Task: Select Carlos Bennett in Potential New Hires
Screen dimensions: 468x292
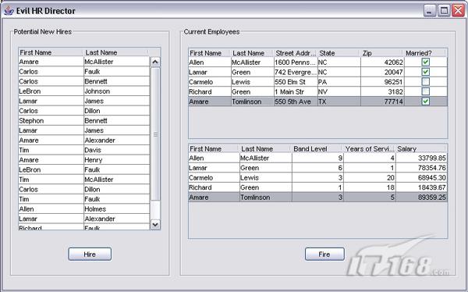Action: click(x=84, y=81)
